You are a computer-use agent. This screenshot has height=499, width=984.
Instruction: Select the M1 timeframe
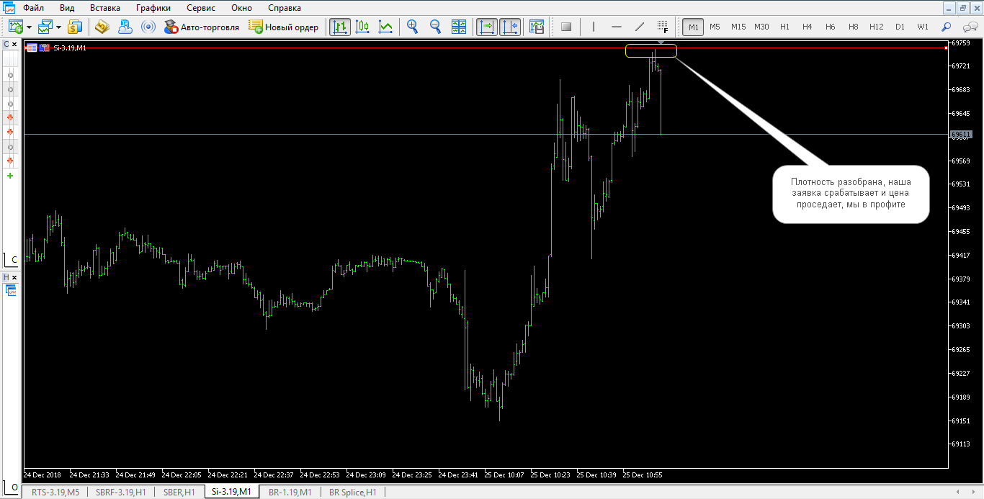coord(693,27)
